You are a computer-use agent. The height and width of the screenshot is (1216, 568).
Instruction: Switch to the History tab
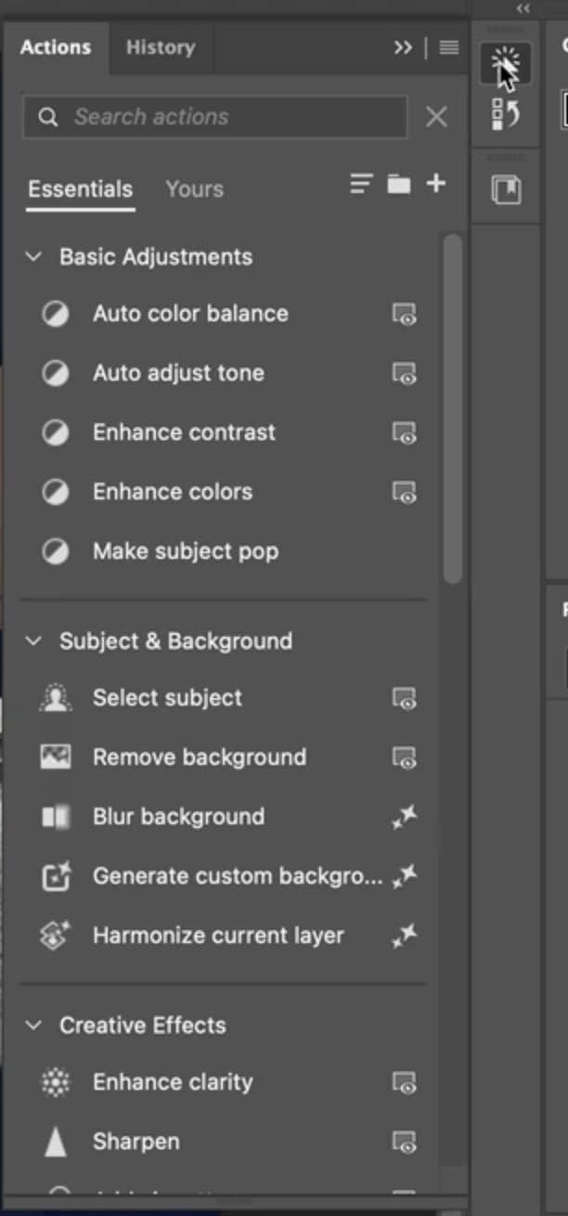(160, 47)
